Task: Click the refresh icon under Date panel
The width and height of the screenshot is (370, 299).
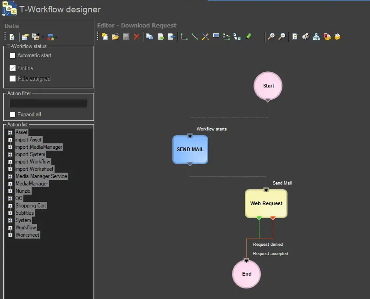Action: click(x=12, y=37)
